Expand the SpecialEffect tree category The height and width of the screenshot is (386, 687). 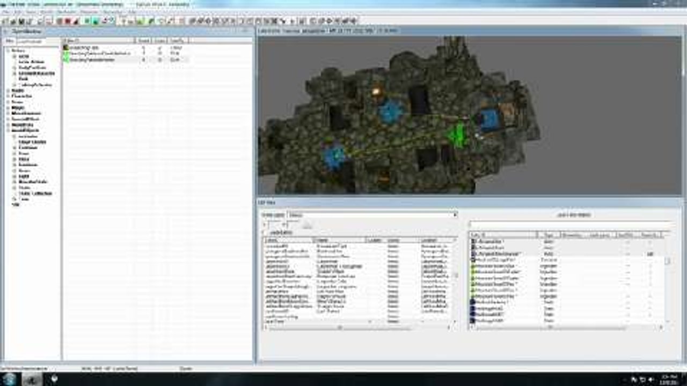[9, 119]
